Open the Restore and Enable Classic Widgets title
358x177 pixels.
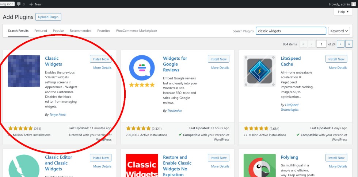(x=177, y=166)
